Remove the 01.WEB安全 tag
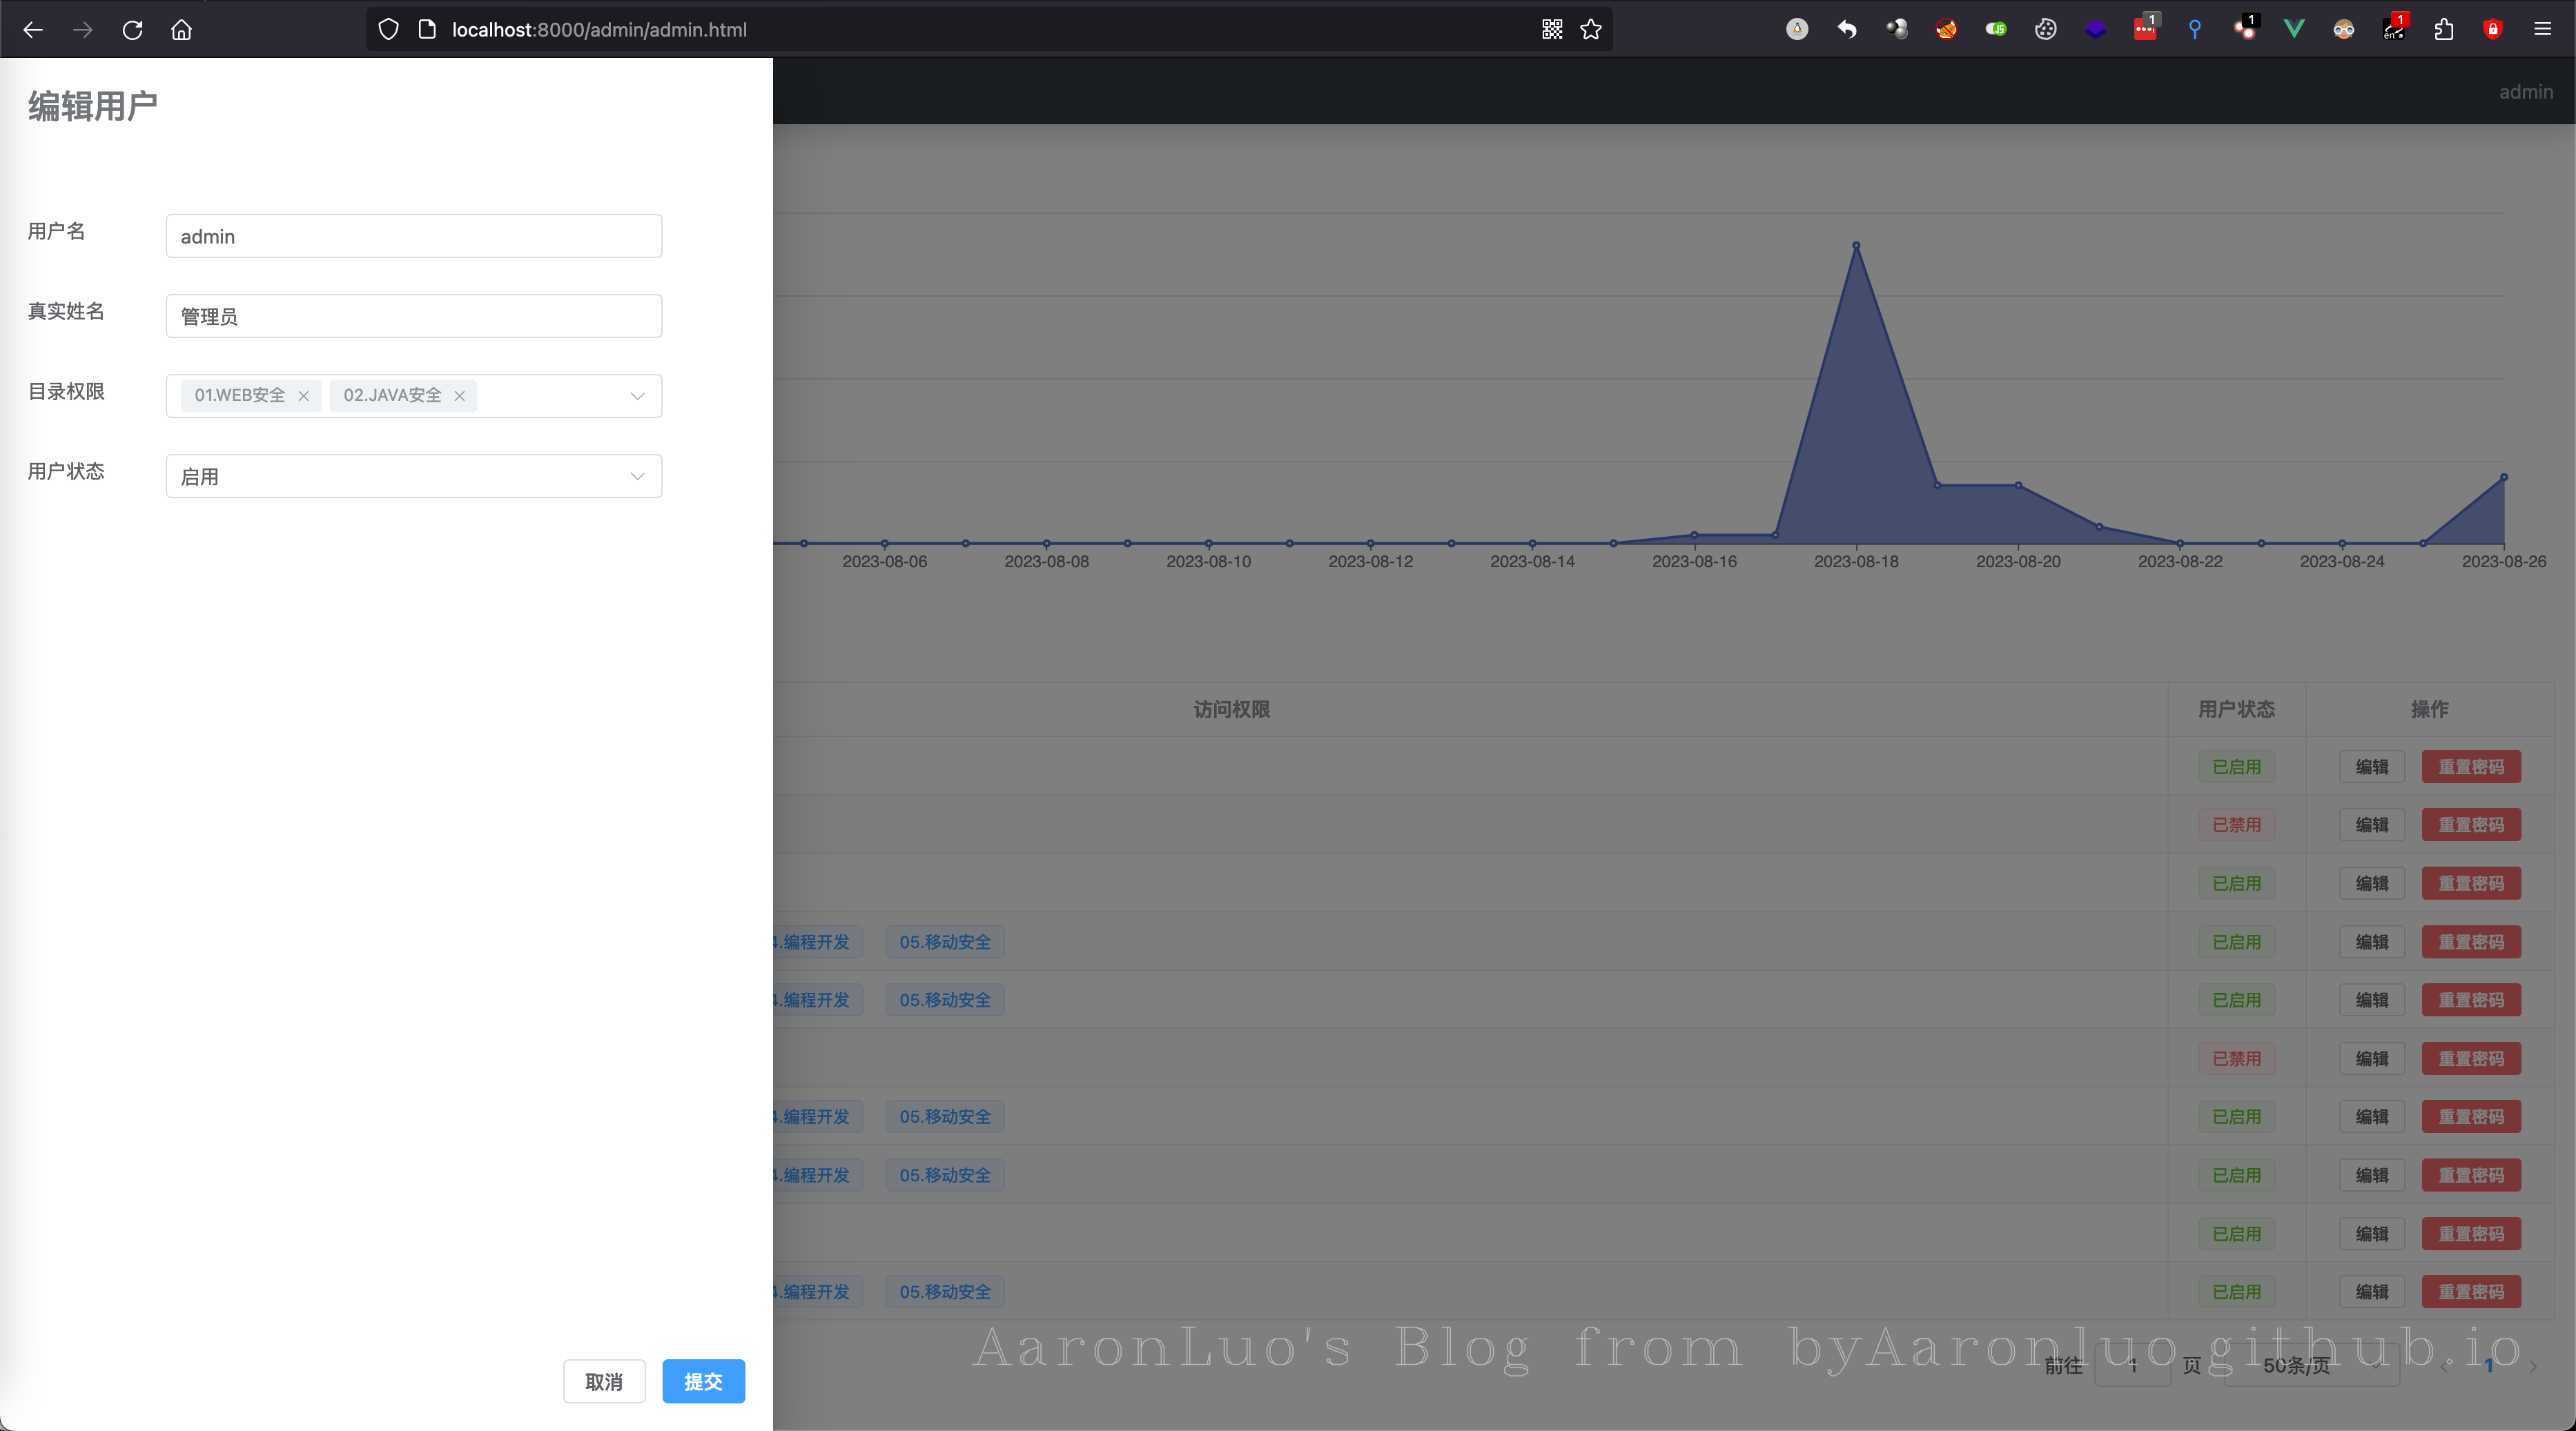The image size is (2576, 1431). 304,396
